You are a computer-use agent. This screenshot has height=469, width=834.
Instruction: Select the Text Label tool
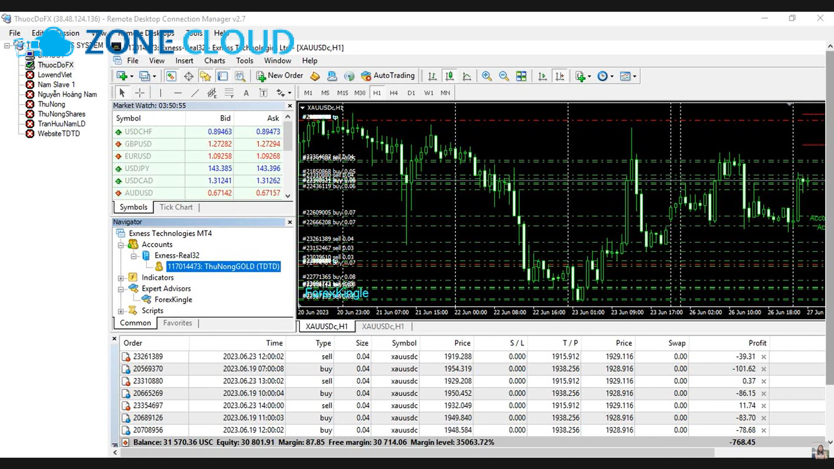click(263, 93)
